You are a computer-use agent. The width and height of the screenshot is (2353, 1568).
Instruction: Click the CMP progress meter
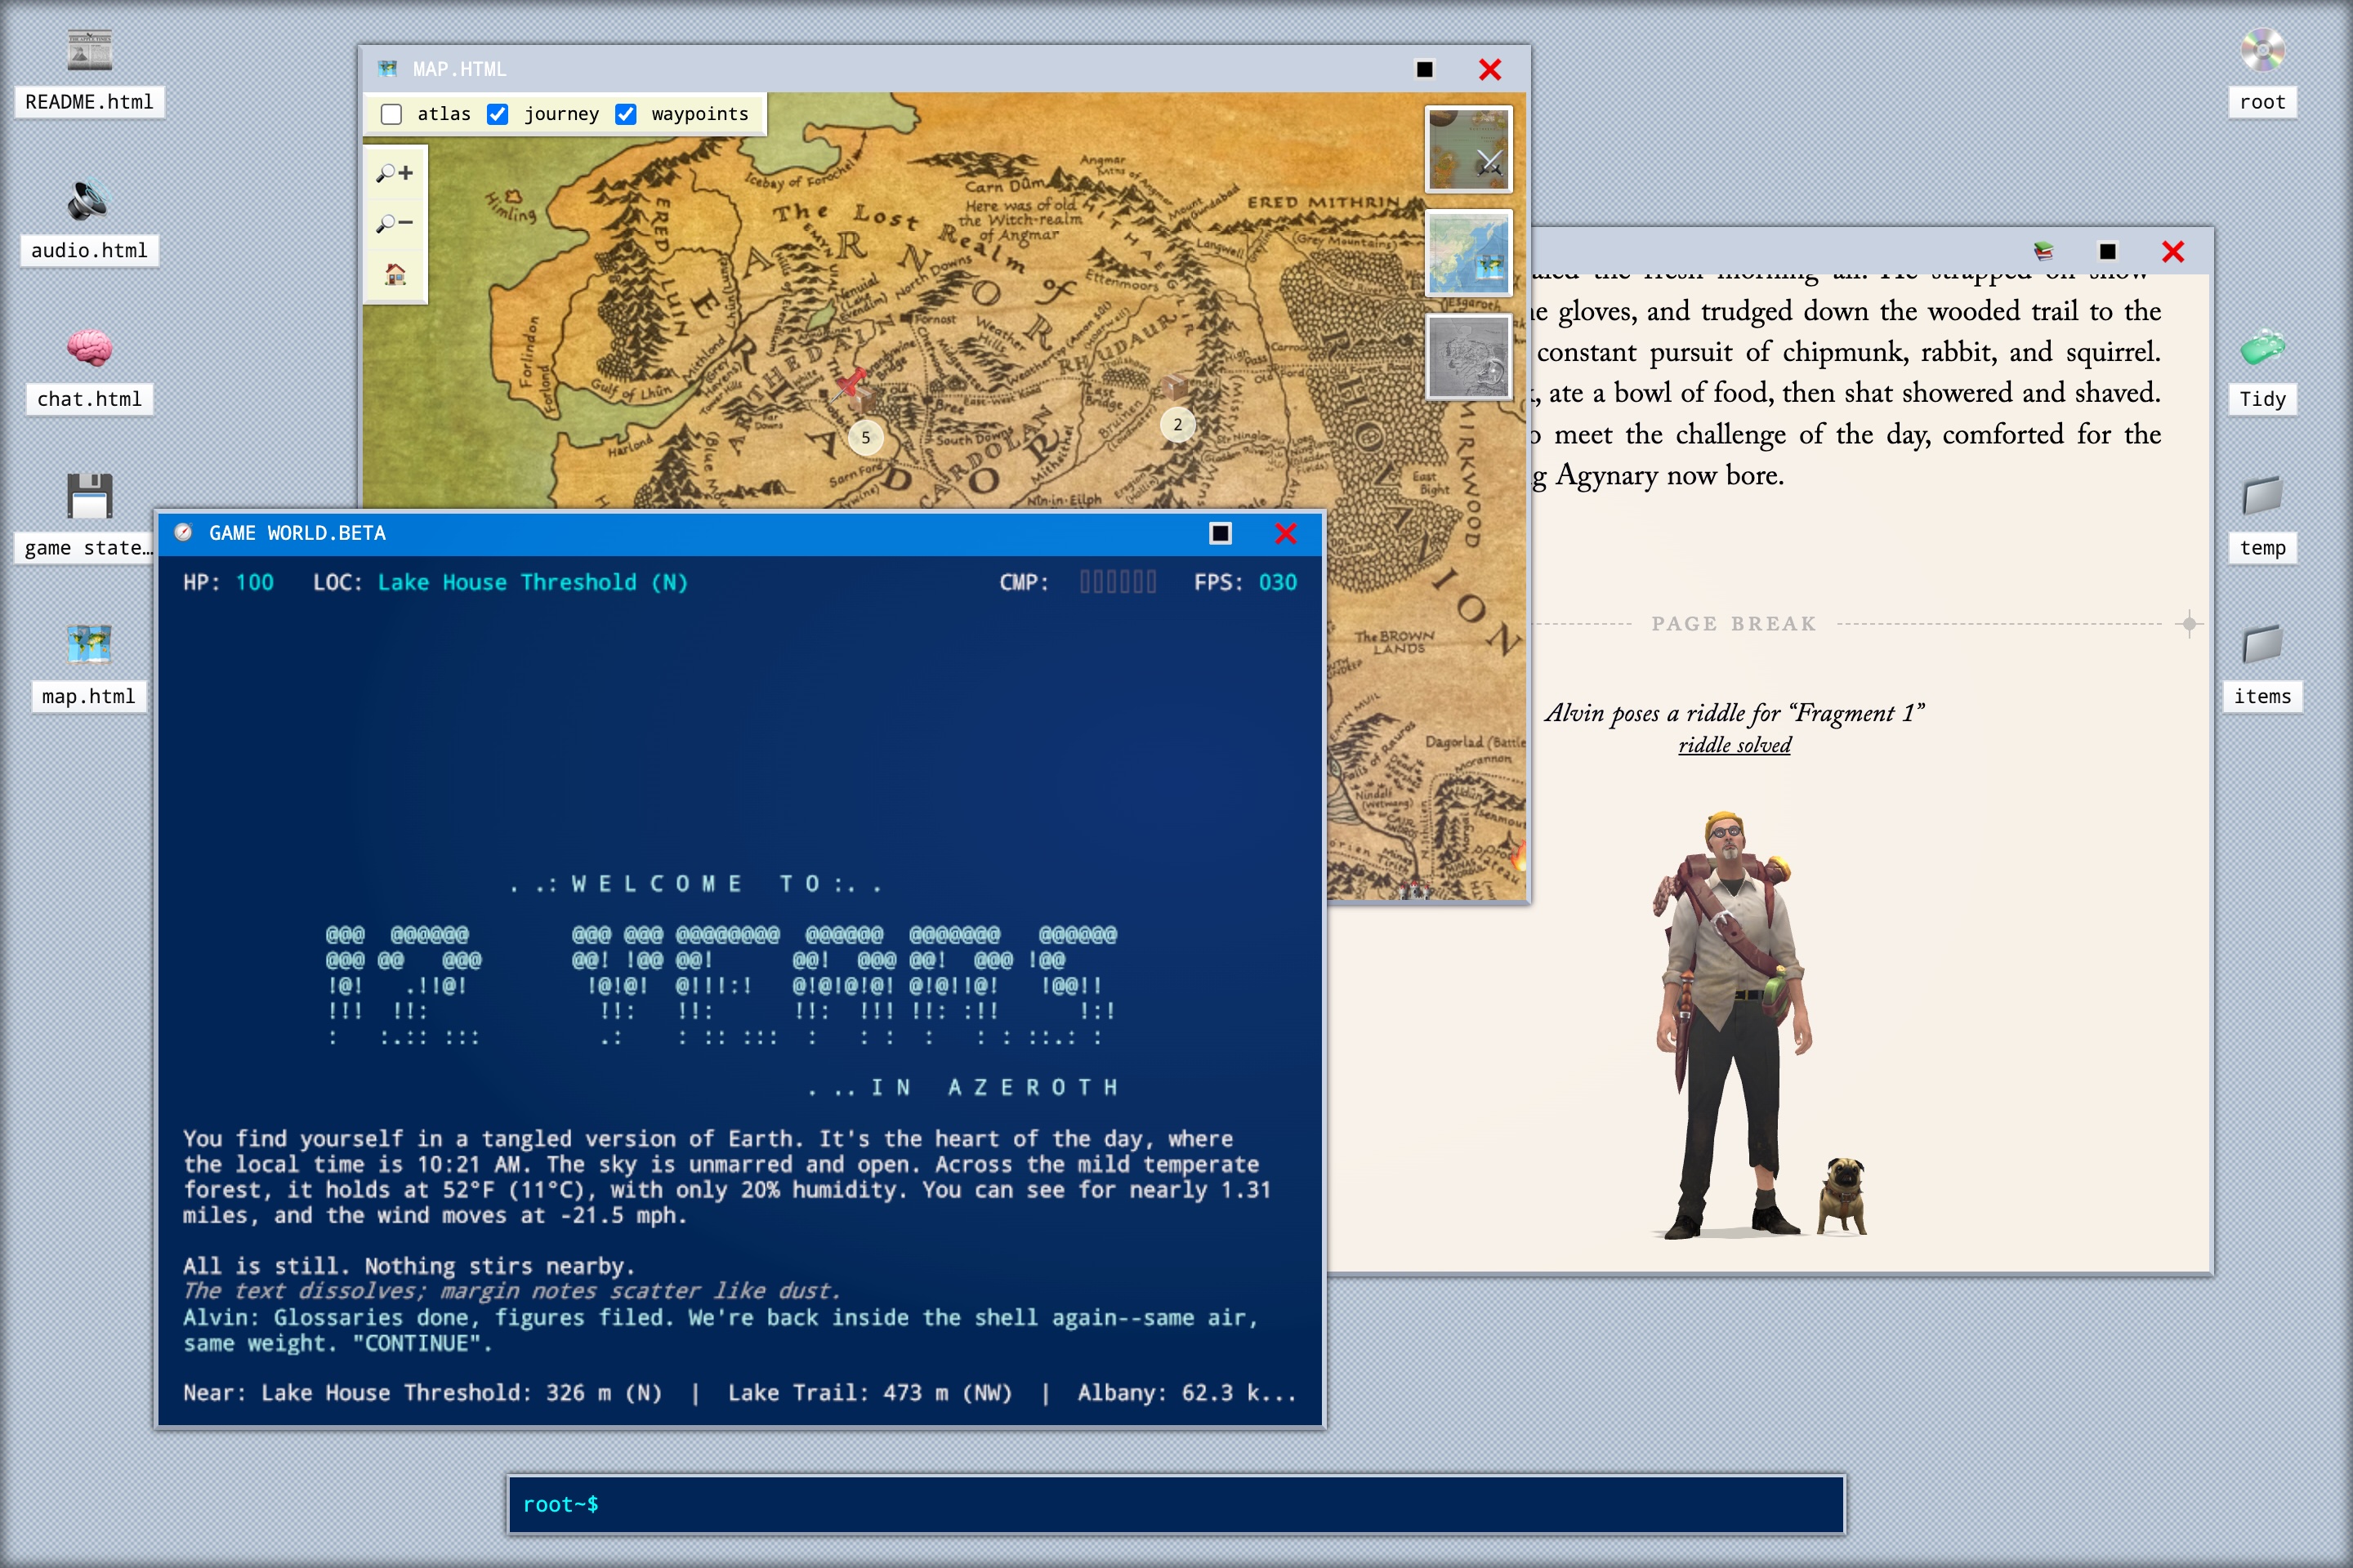point(1118,581)
